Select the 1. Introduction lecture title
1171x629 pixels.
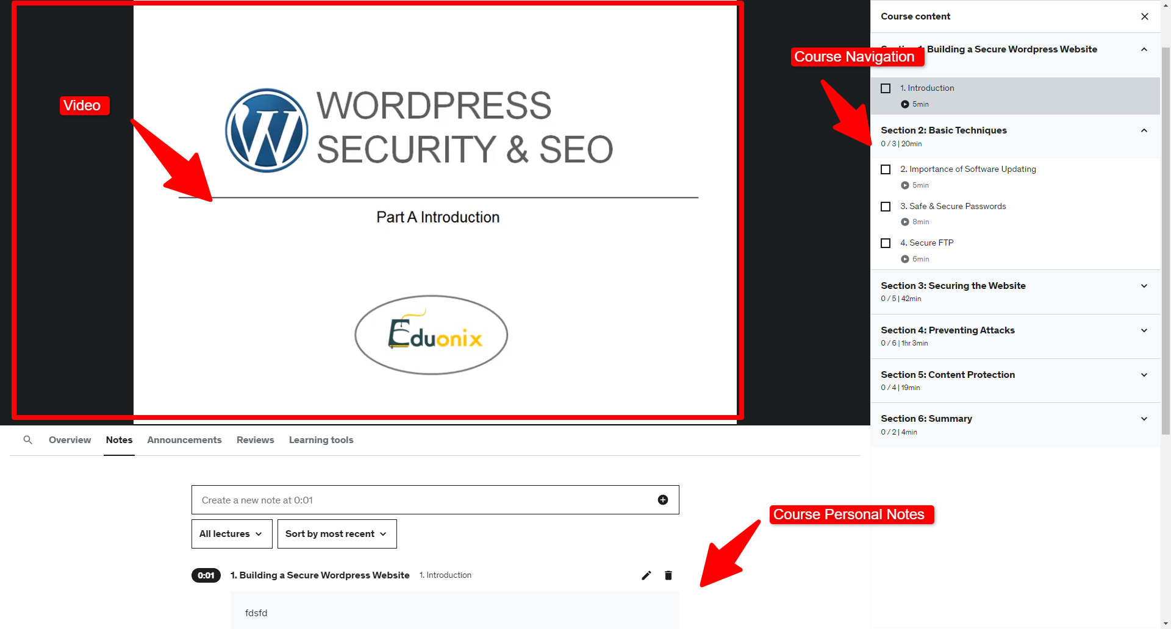pos(927,88)
